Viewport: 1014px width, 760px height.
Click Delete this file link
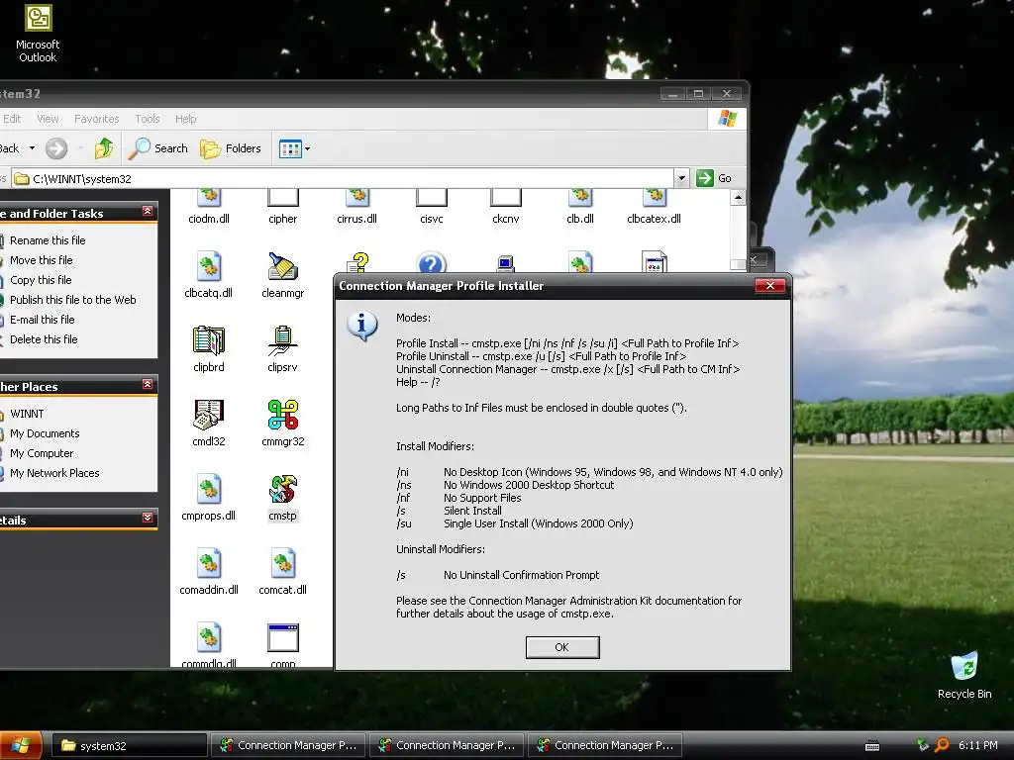(x=44, y=339)
